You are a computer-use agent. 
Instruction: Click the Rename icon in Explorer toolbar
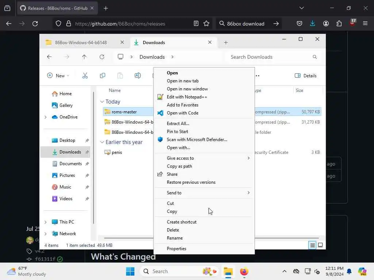coord(138,75)
